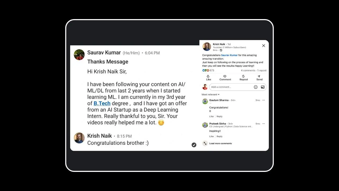Click the Comment icon under the post

point(225,76)
